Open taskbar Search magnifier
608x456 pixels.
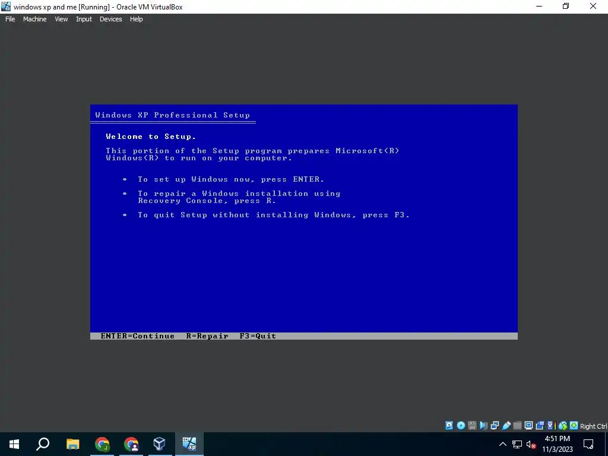43,444
